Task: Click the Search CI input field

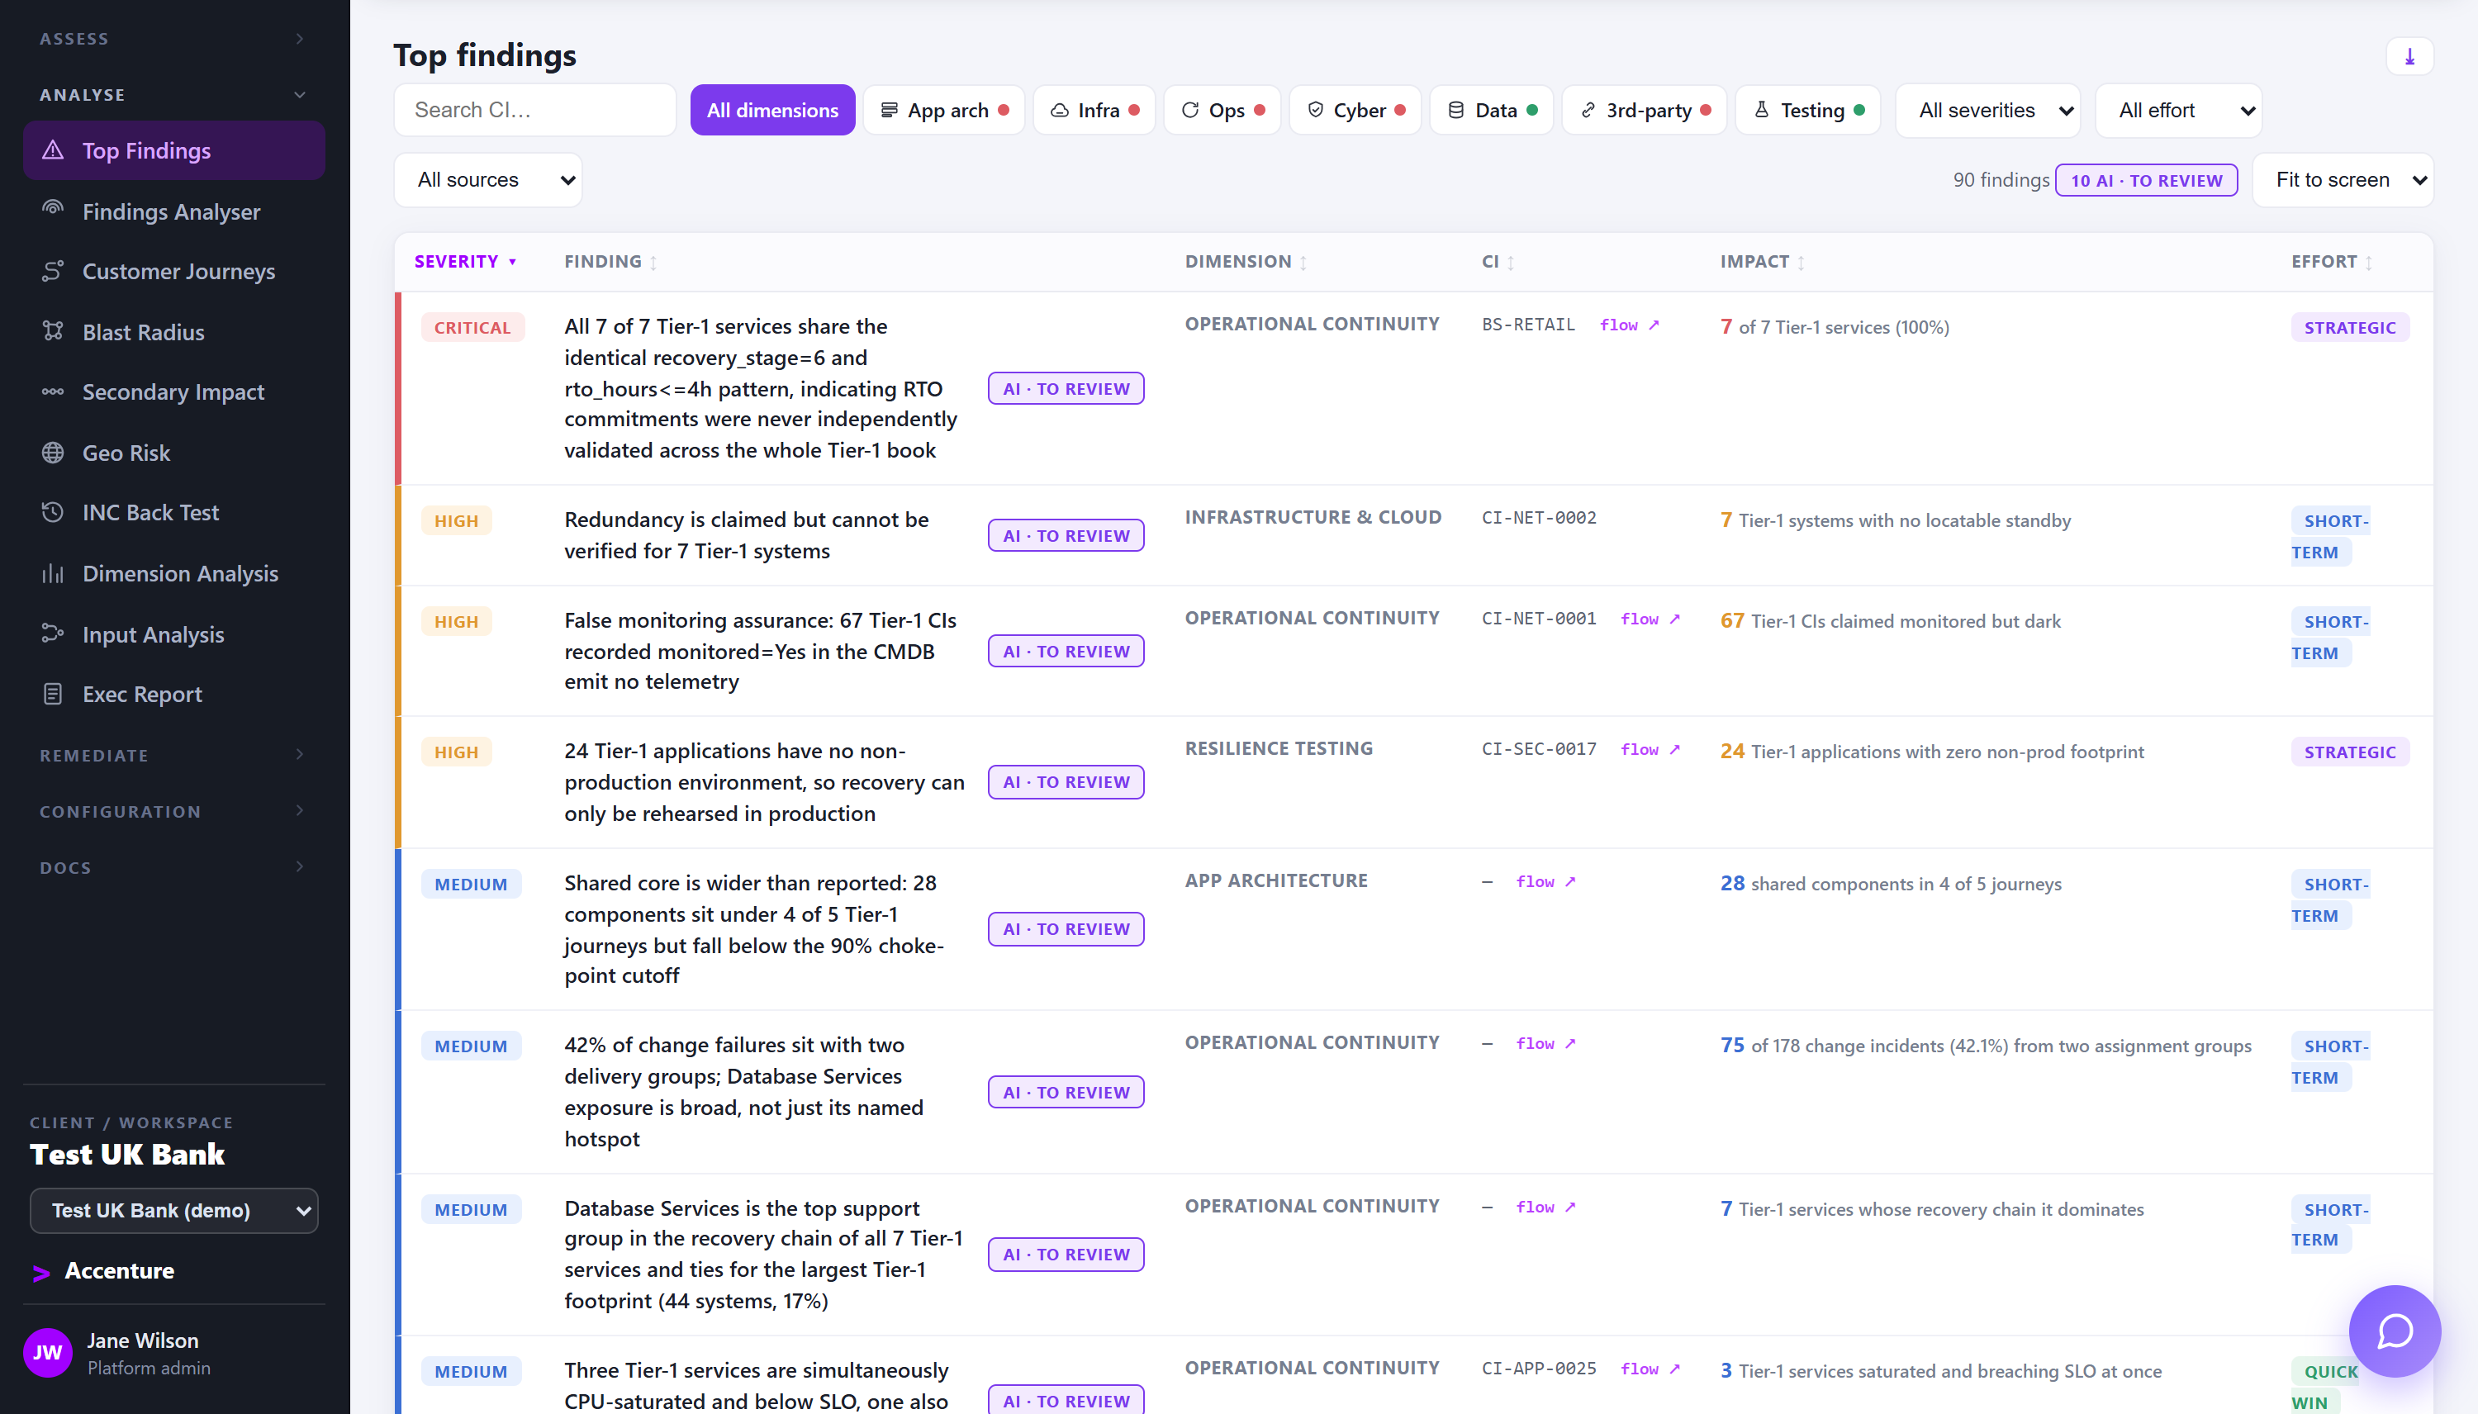Action: click(x=535, y=110)
